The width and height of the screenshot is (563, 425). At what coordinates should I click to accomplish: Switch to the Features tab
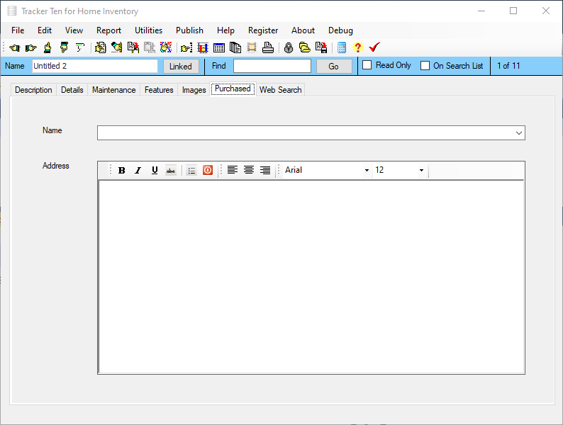coord(159,90)
